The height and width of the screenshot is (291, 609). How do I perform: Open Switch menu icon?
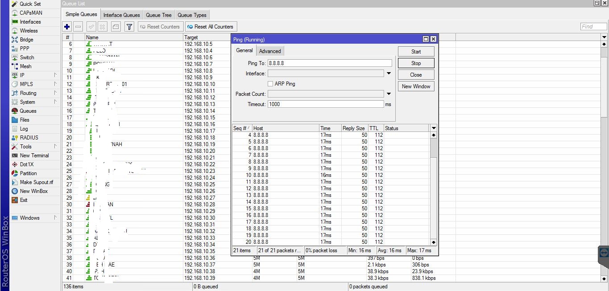point(15,57)
